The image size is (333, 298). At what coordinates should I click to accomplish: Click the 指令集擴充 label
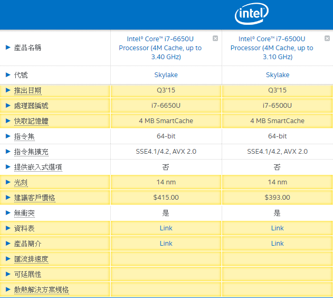(x=31, y=152)
